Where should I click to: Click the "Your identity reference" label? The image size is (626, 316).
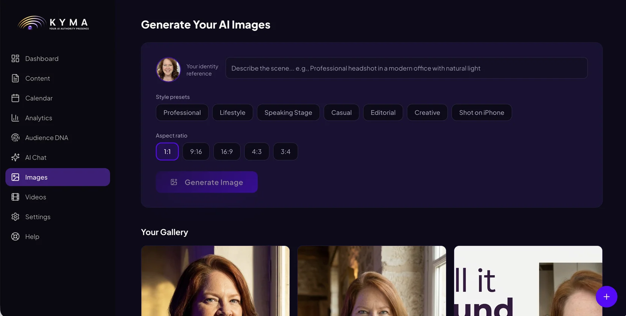(x=202, y=70)
